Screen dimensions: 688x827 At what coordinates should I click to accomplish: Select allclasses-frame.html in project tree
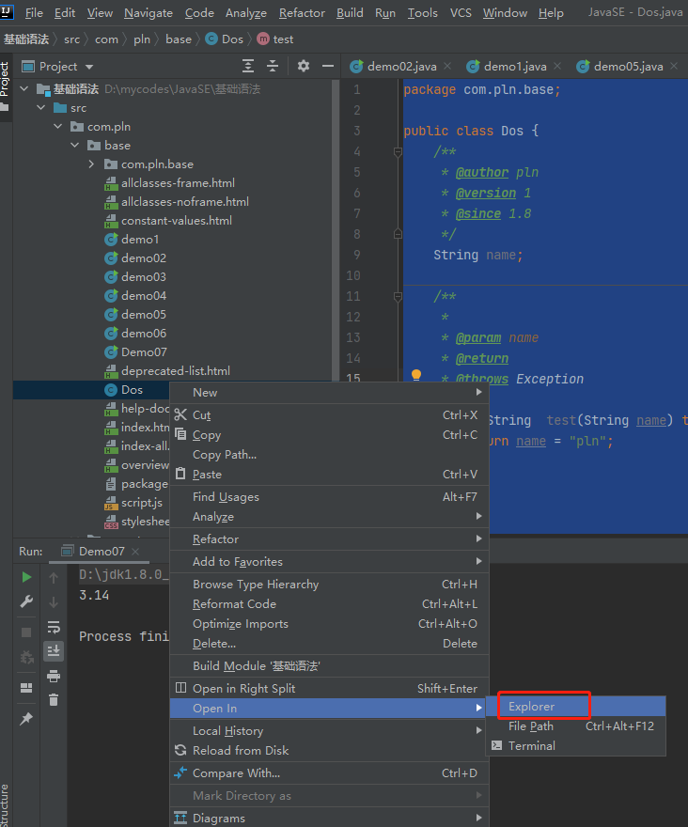click(178, 183)
